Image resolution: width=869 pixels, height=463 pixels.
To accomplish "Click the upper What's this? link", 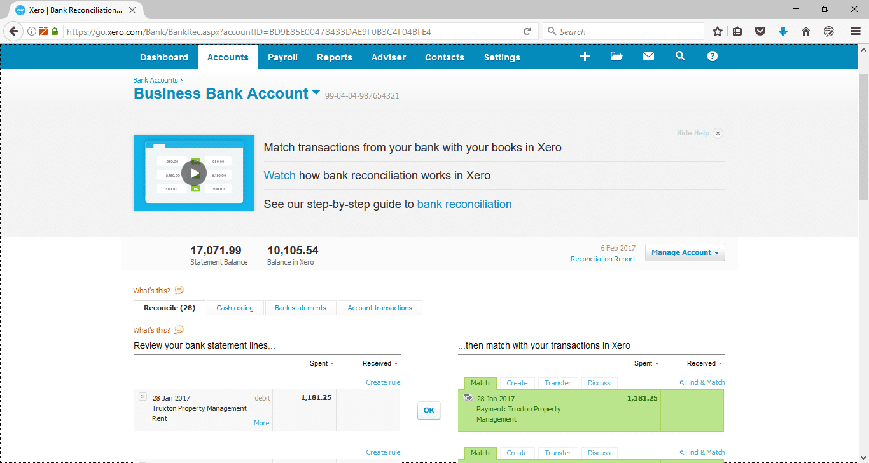I will [x=152, y=291].
